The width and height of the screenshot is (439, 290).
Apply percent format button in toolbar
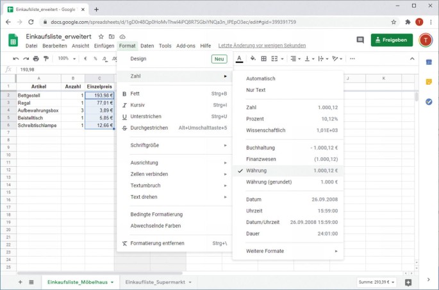95,58
